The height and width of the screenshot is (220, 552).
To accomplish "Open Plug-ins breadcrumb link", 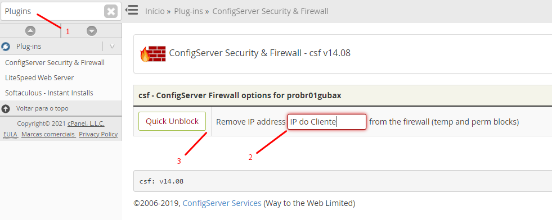I will pos(189,11).
